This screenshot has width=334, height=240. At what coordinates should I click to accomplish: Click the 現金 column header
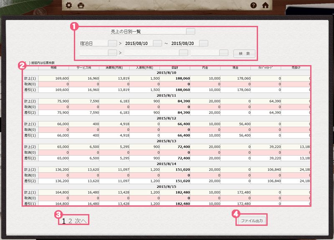point(235,68)
